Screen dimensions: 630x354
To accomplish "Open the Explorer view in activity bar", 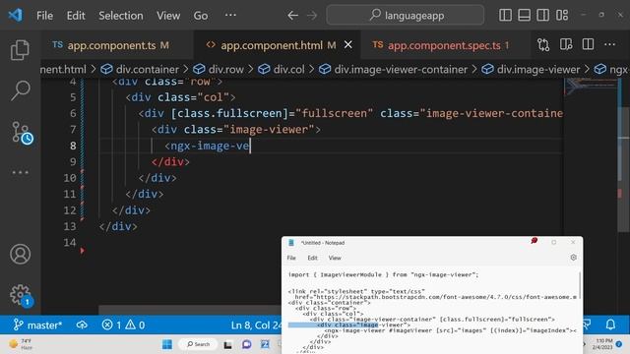I will click(20, 50).
